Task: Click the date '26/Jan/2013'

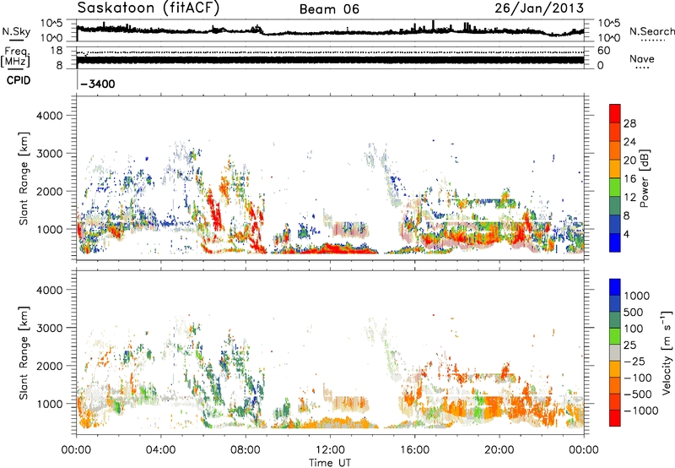Action: (x=539, y=8)
